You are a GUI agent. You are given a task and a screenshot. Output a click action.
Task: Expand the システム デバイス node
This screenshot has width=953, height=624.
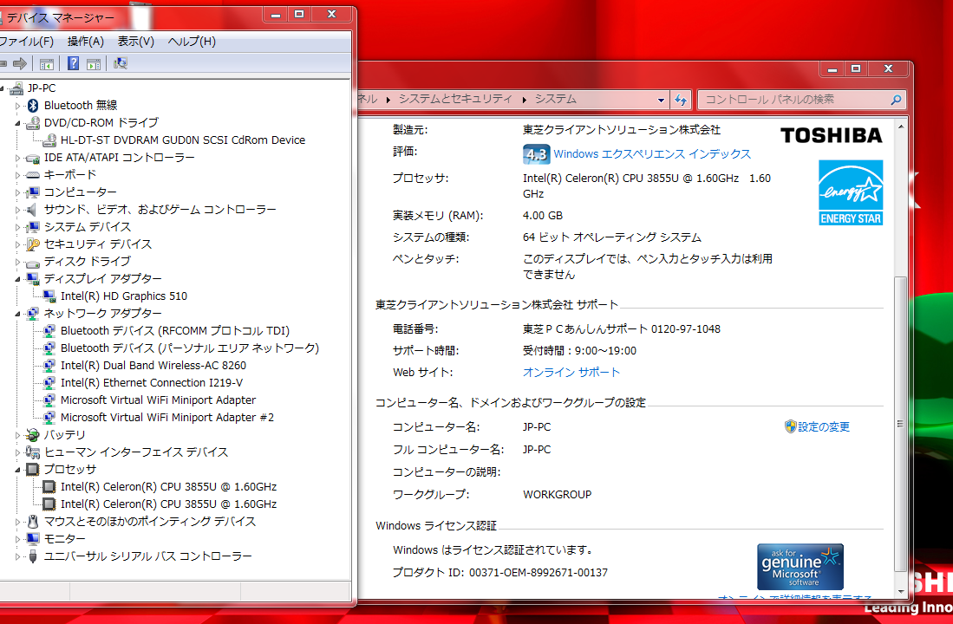click(17, 227)
